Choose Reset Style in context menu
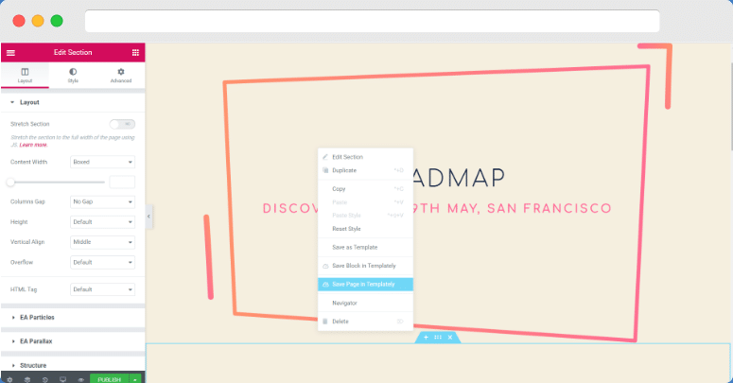The image size is (733, 383). click(366, 229)
